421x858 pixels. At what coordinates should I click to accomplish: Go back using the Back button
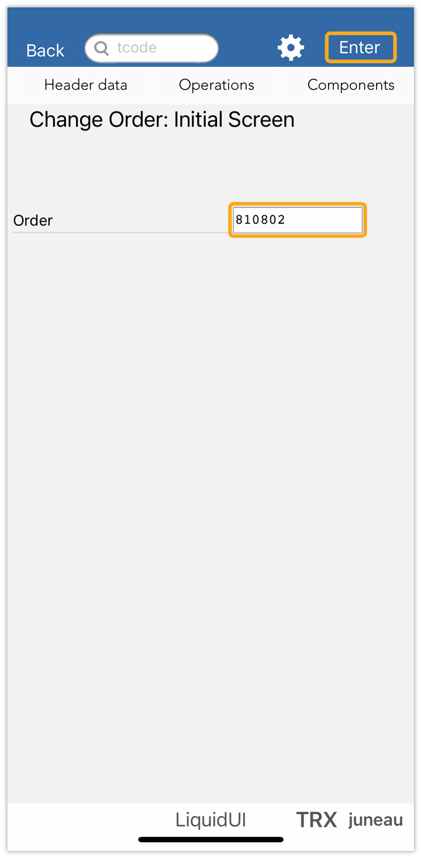point(45,50)
